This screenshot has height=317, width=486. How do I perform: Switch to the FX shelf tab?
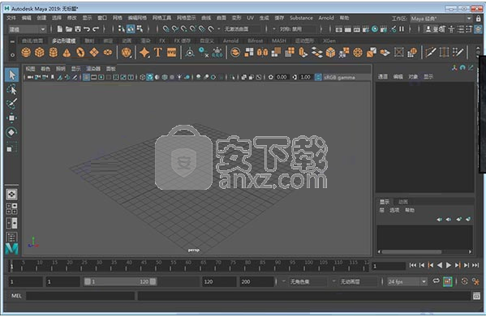click(162, 41)
